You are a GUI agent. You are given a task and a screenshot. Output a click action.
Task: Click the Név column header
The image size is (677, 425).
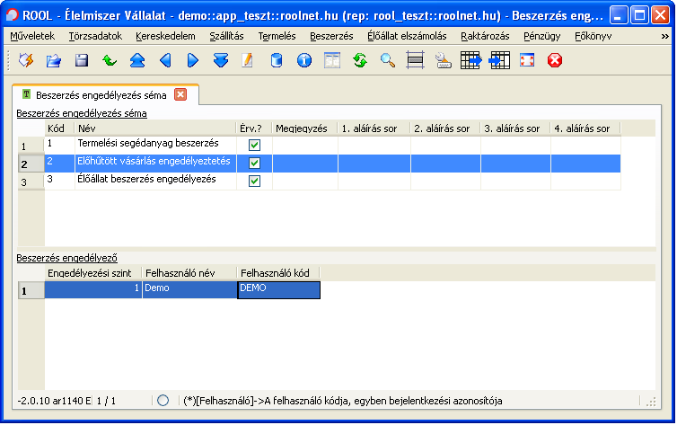tap(155, 128)
